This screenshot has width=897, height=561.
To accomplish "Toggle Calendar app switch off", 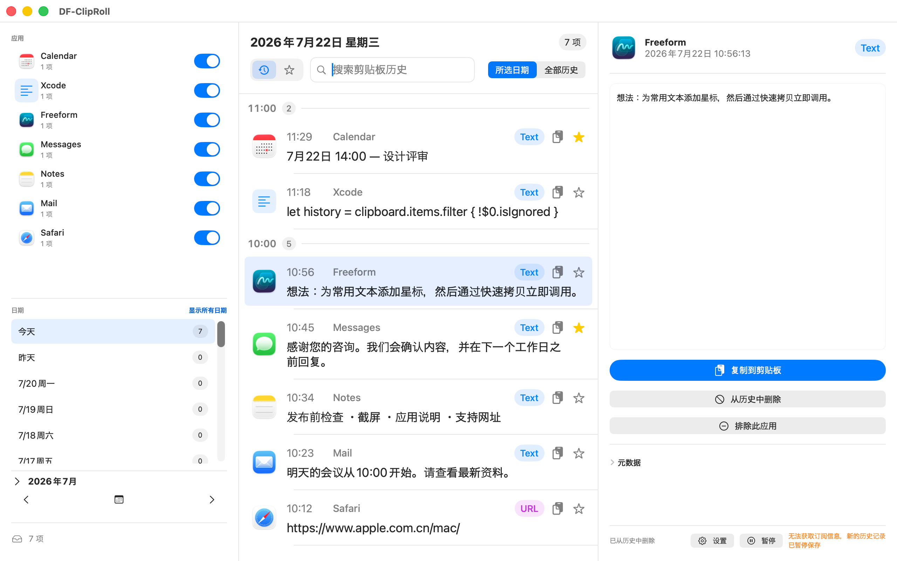I will click(207, 61).
